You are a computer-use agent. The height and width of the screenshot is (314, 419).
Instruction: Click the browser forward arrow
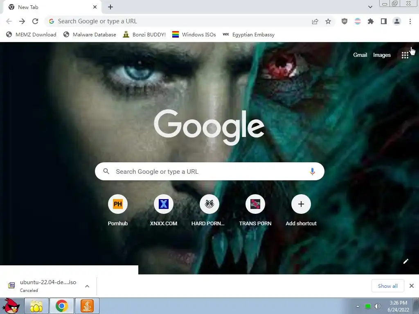click(22, 21)
